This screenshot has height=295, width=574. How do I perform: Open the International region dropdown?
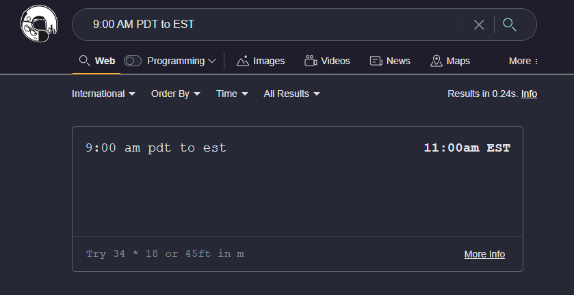[104, 94]
